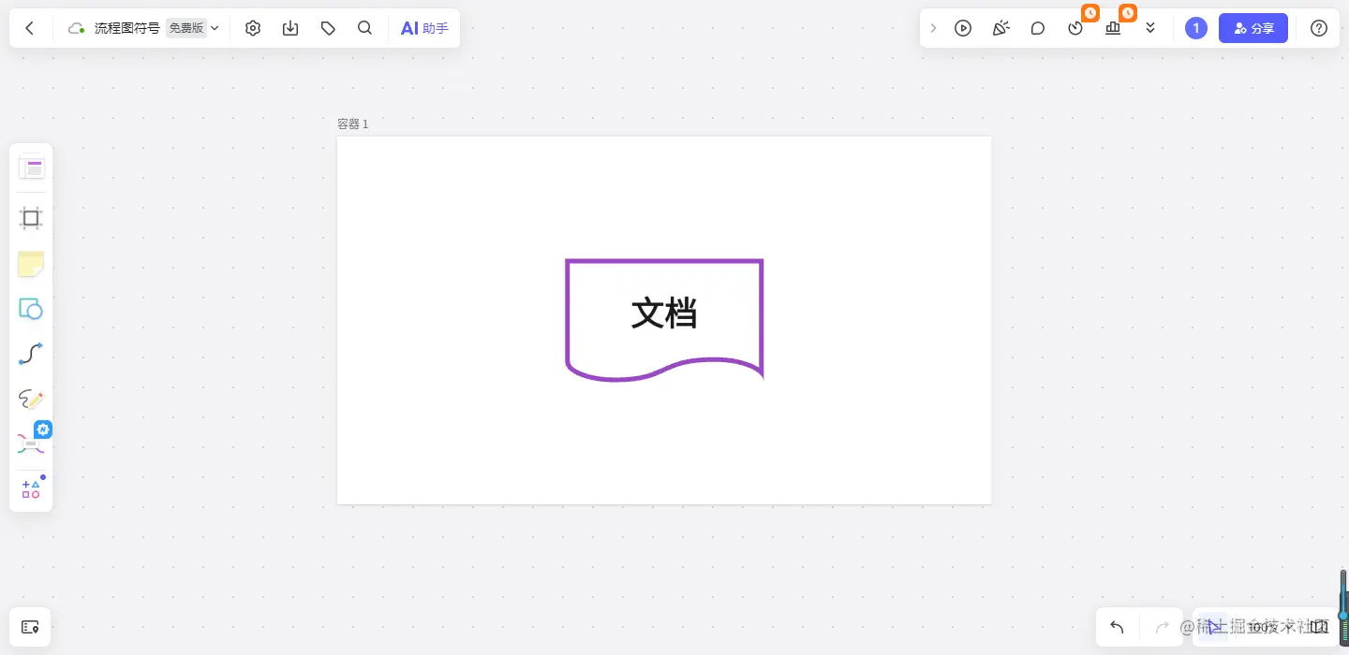Start presentation mode with the play icon

point(963,28)
